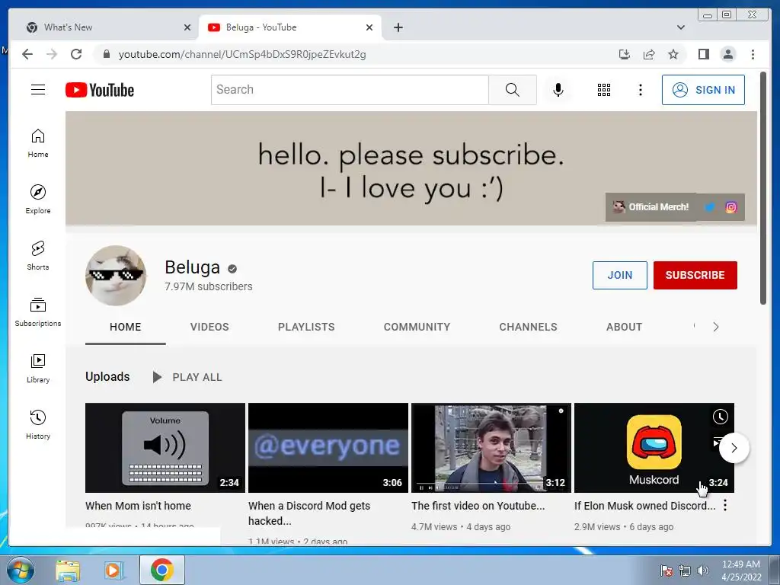Viewport: 780px width, 585px height.
Task: Click PLAY ALL uploads
Action: pyautogui.click(x=187, y=377)
